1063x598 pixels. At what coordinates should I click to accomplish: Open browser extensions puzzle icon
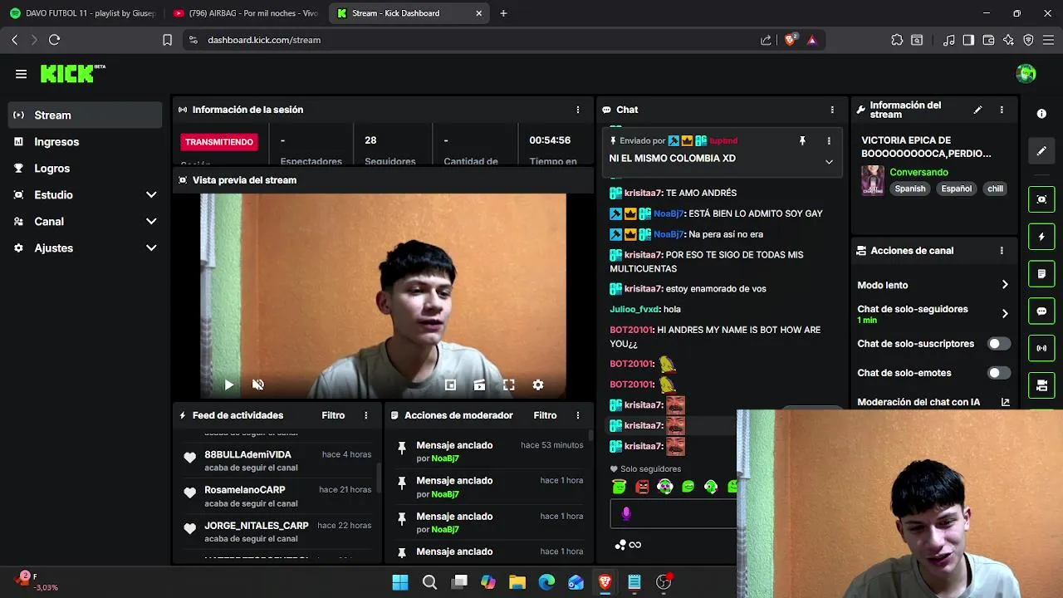(x=897, y=40)
